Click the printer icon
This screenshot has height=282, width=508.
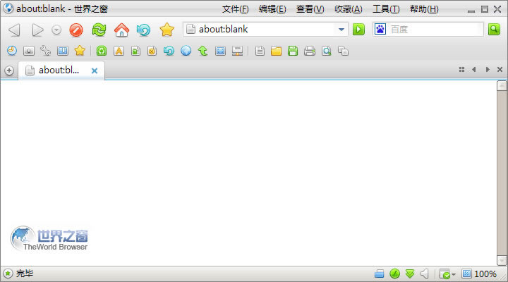[310, 51]
